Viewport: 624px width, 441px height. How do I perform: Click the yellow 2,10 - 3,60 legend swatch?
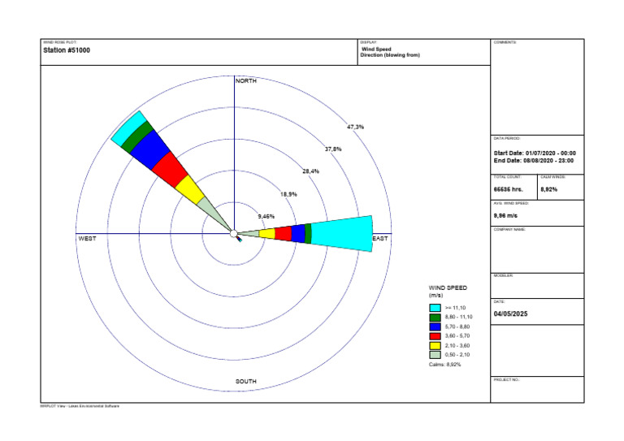coord(435,345)
